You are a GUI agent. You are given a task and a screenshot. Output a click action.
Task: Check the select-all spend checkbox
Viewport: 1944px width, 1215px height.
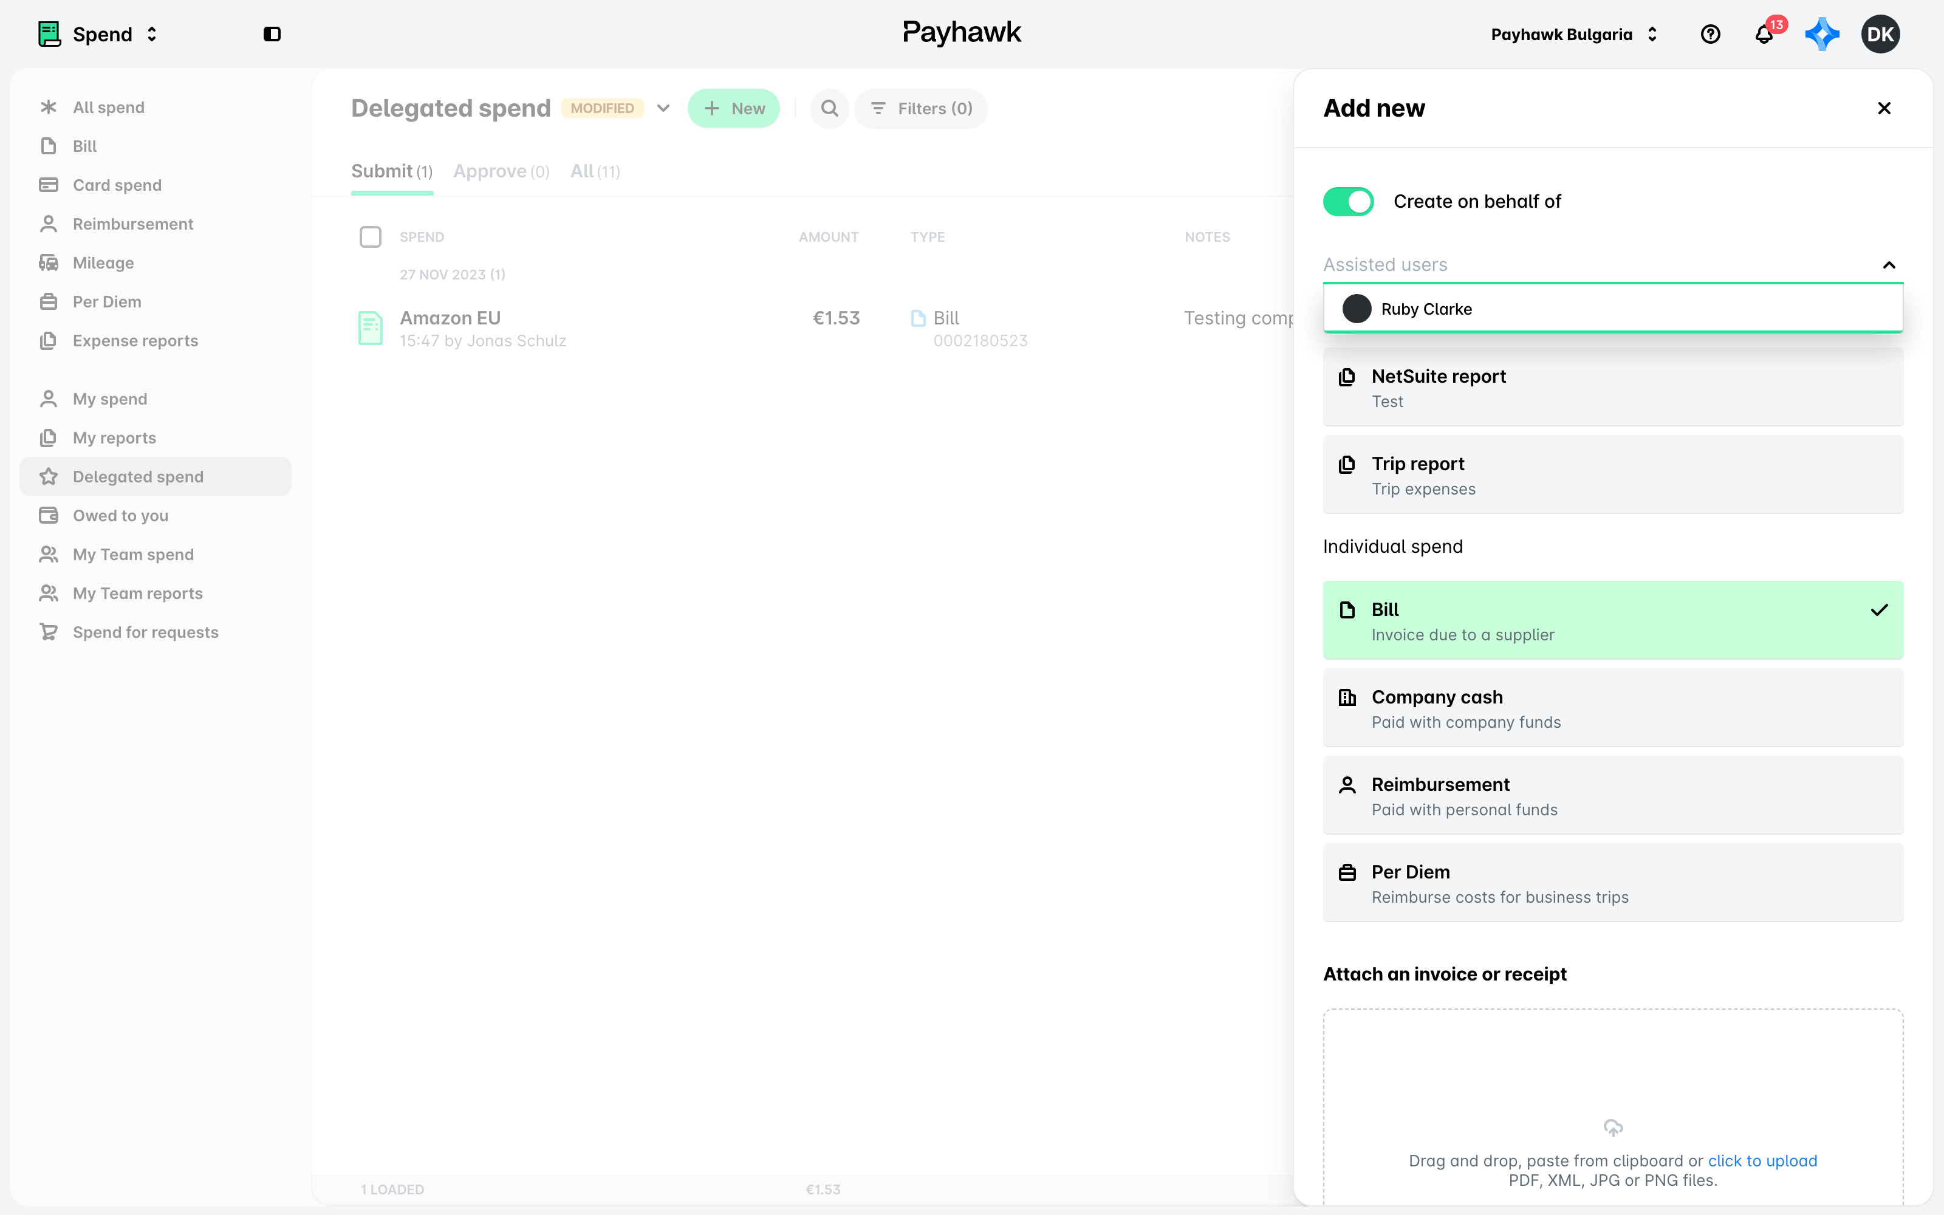point(371,237)
